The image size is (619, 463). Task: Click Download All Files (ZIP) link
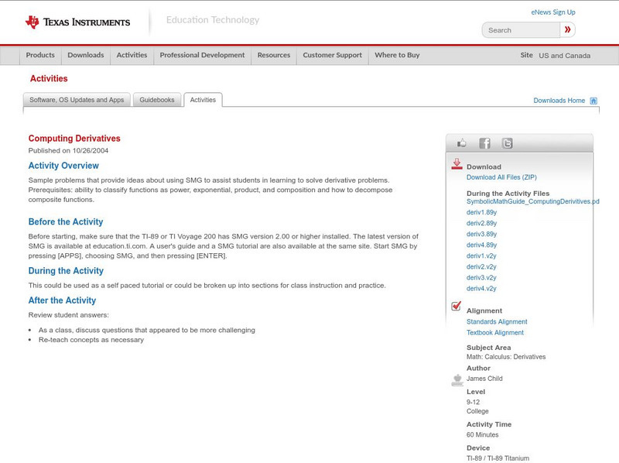pos(501,177)
